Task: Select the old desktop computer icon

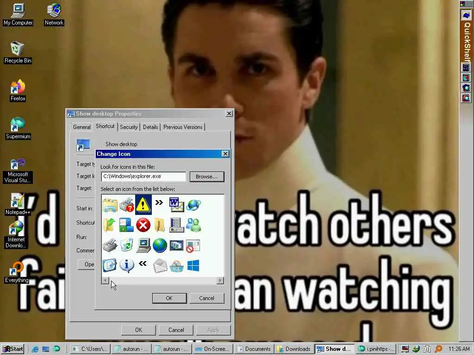Action: point(143,245)
